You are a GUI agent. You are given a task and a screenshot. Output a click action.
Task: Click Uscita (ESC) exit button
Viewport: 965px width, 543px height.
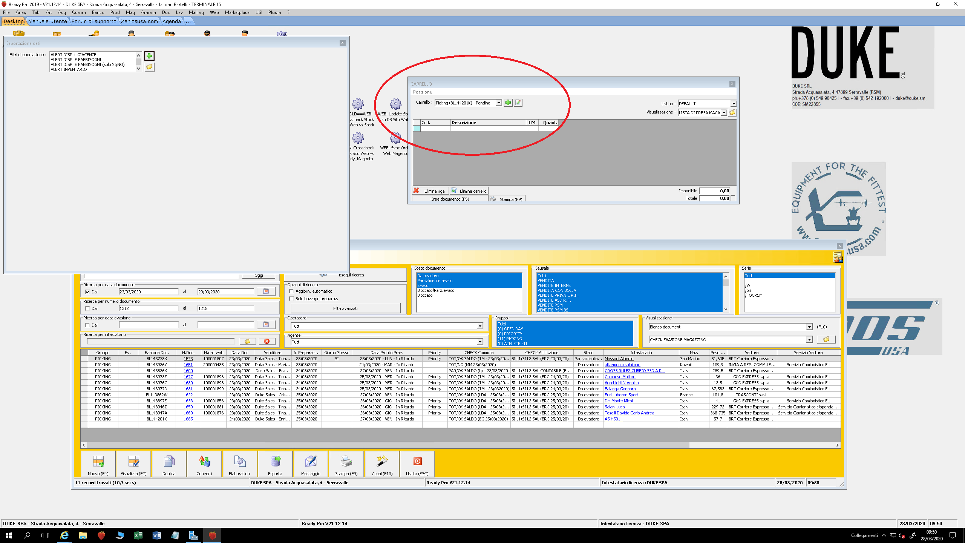(417, 464)
